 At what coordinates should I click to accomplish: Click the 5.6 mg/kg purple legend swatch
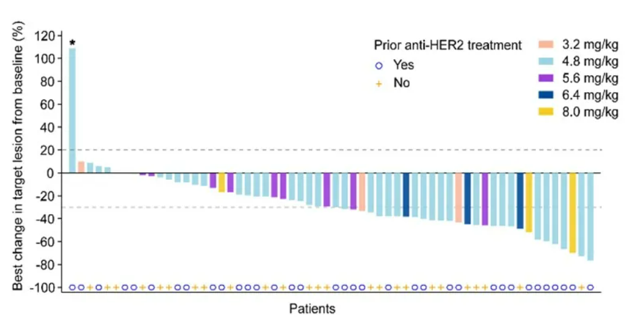(x=546, y=78)
